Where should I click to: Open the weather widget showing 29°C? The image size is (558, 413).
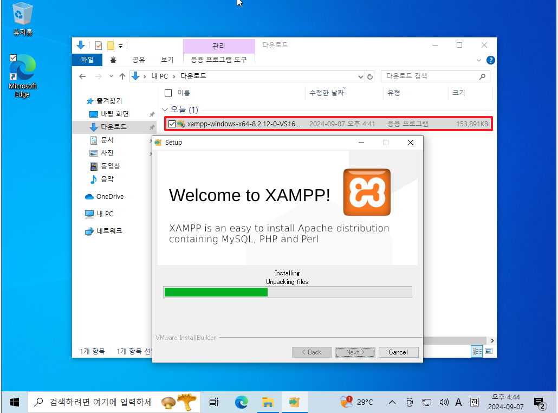(x=356, y=402)
